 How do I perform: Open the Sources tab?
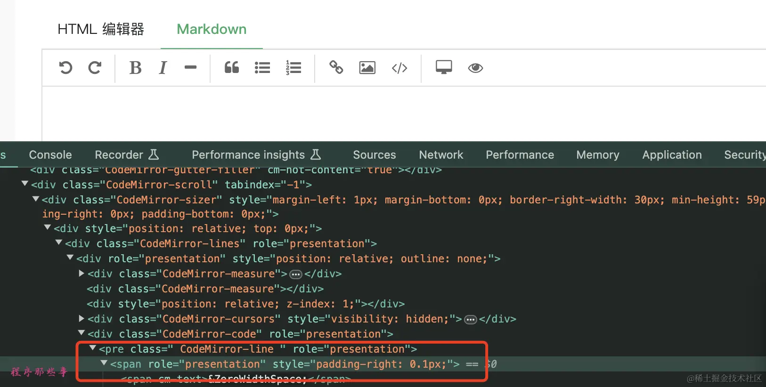[375, 155]
